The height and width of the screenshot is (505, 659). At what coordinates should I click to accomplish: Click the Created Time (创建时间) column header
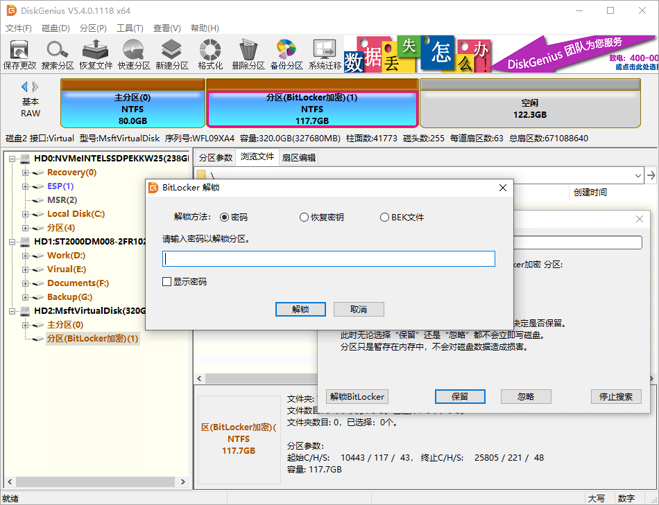tap(590, 193)
